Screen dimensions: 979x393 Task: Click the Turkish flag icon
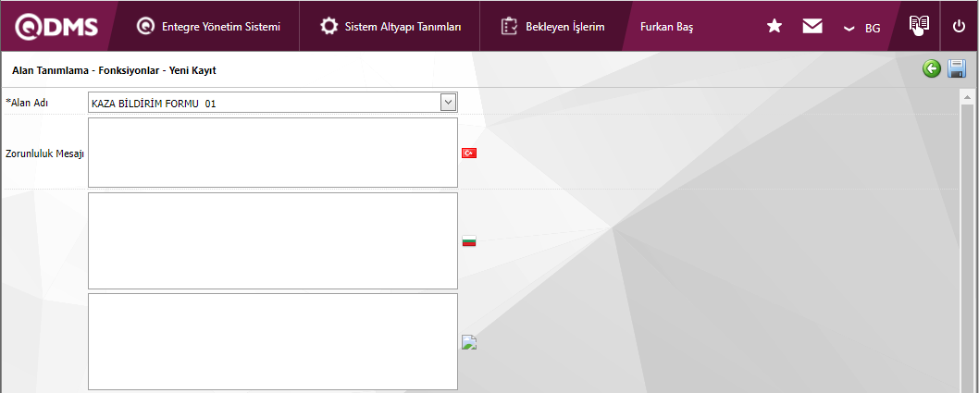coord(469,153)
